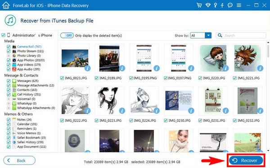
Task: Go to the home icon screen
Action: (6, 5)
